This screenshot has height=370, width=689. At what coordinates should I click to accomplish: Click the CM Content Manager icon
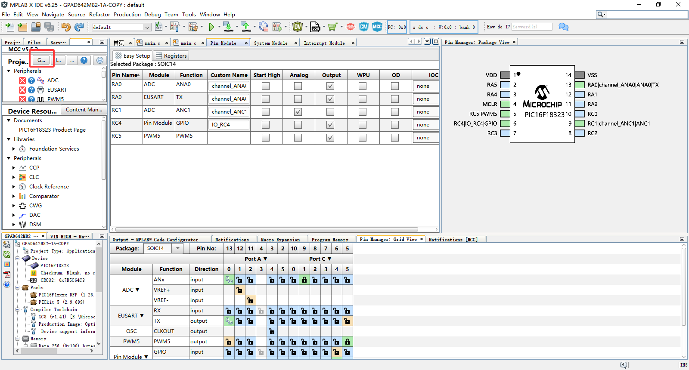coord(364,27)
